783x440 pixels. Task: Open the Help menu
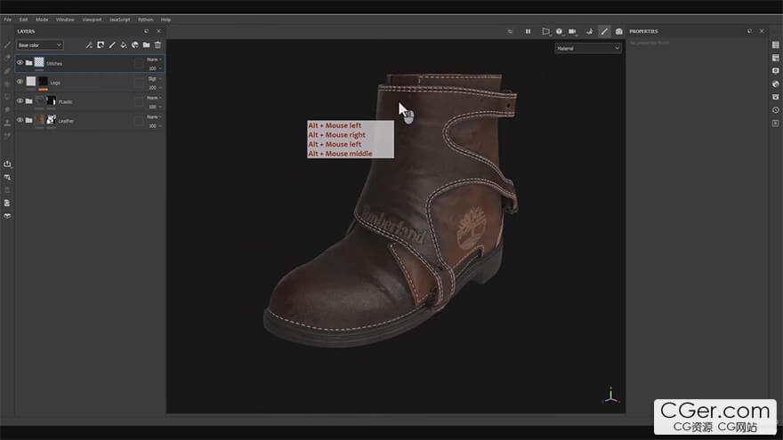(165, 20)
